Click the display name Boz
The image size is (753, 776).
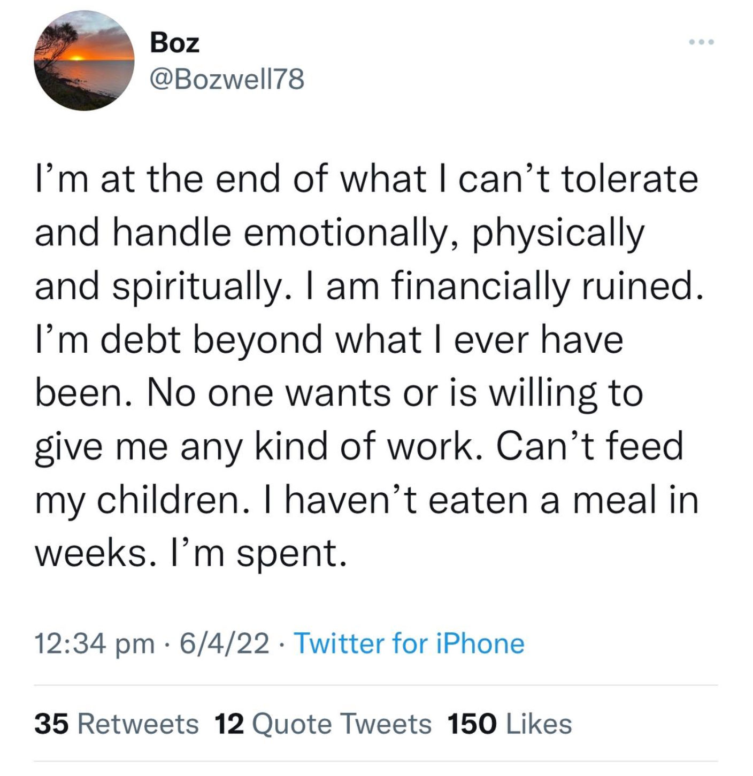[174, 42]
